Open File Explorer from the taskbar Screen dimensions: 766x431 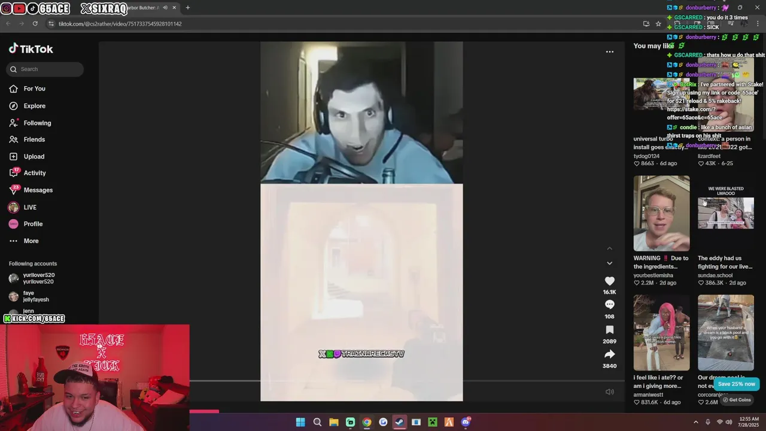(334, 422)
